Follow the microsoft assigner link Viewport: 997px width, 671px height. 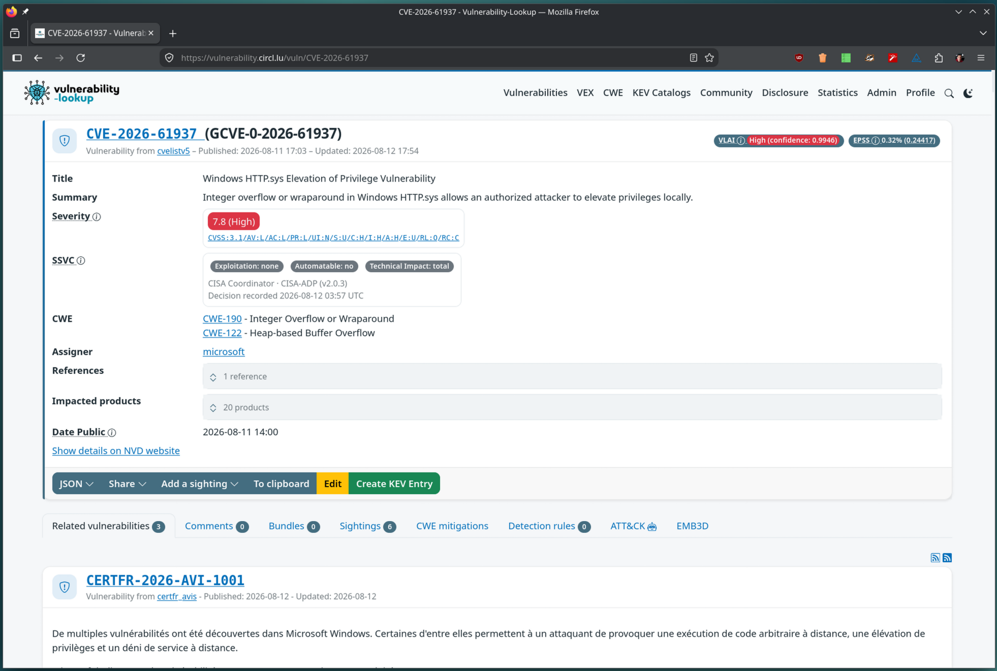224,352
